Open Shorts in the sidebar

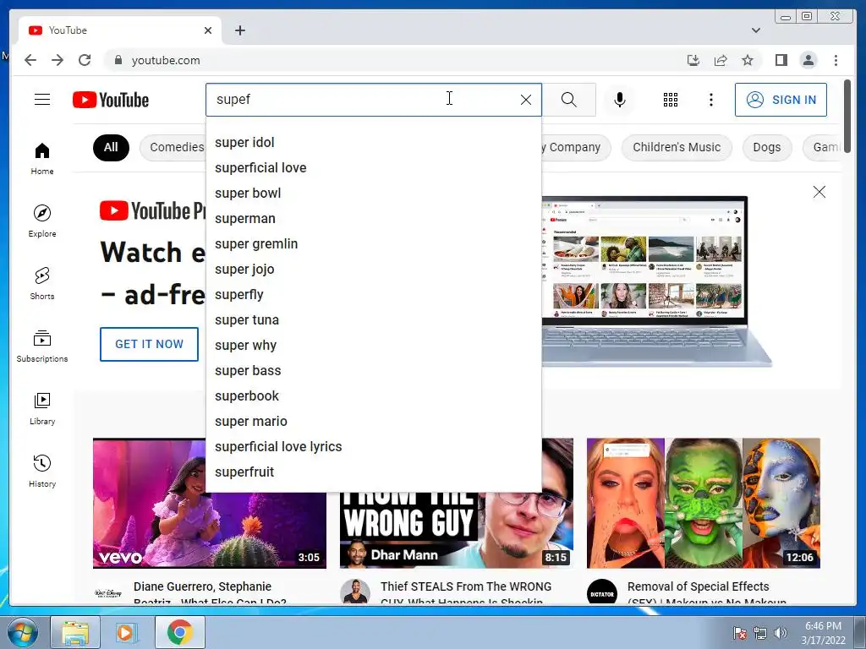(x=42, y=283)
